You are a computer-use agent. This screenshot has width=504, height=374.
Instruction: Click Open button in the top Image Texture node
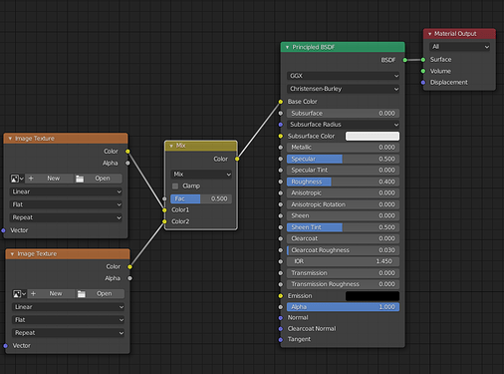point(98,179)
